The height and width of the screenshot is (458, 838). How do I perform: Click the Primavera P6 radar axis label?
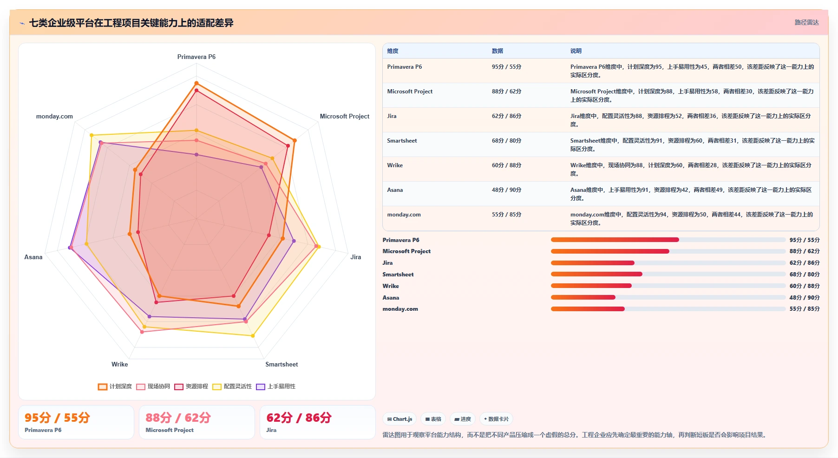point(196,57)
